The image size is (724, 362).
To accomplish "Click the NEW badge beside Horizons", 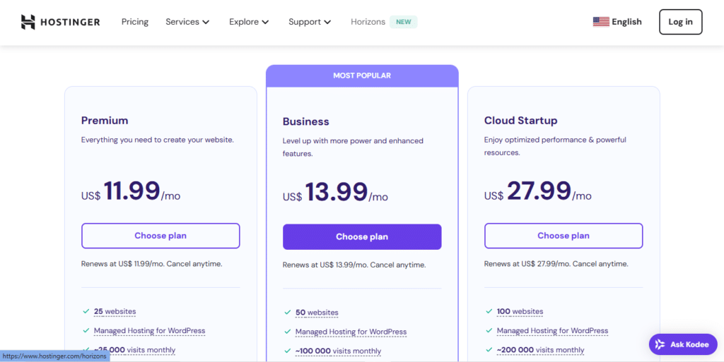I will pos(404,22).
